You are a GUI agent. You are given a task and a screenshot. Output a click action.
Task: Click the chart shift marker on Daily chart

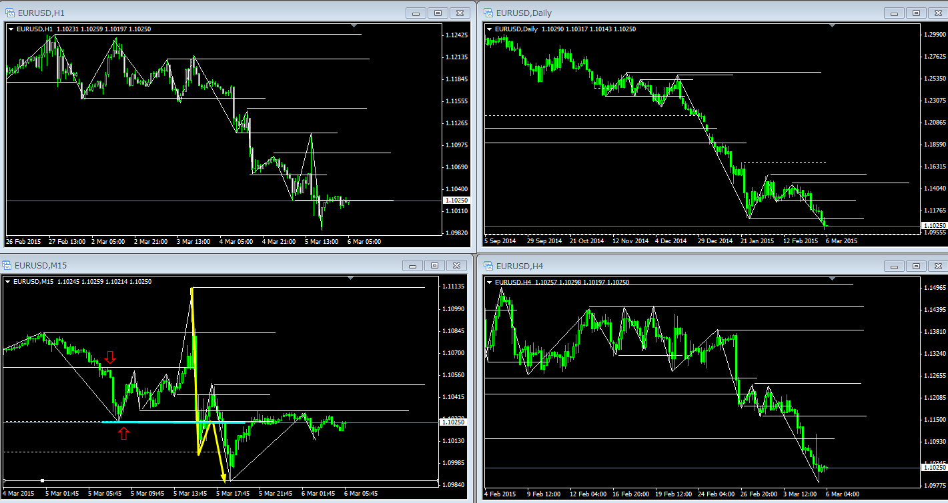[832, 26]
